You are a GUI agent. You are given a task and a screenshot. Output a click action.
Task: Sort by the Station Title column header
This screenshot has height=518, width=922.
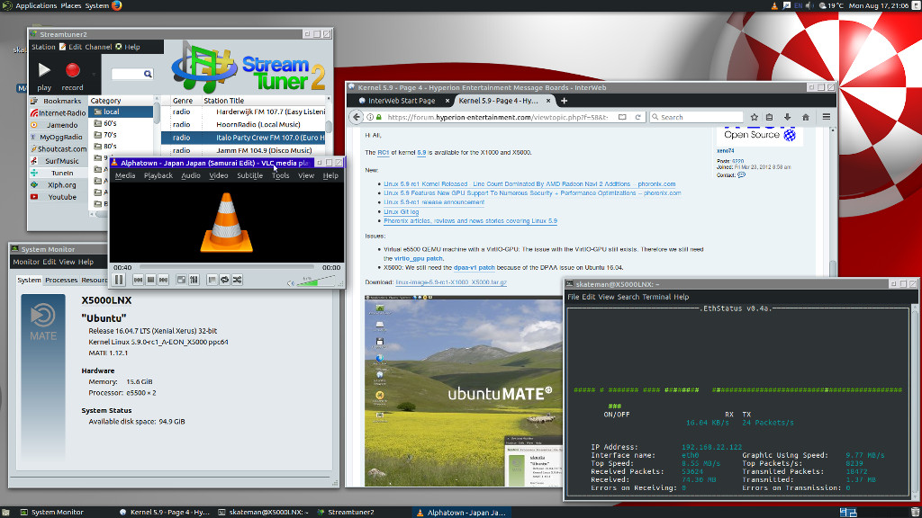pyautogui.click(x=264, y=101)
